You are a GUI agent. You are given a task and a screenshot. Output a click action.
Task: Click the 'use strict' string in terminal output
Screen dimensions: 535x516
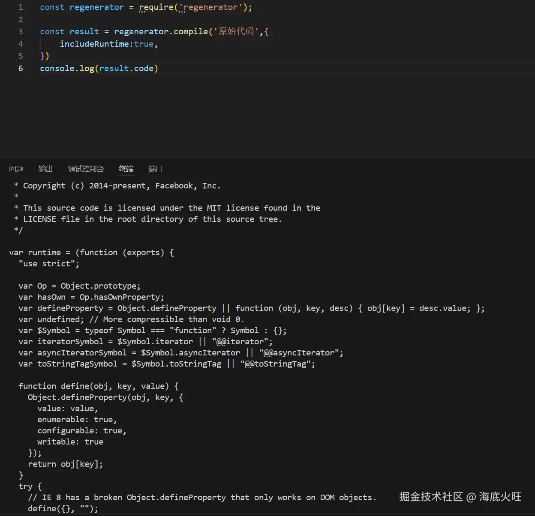pos(48,263)
